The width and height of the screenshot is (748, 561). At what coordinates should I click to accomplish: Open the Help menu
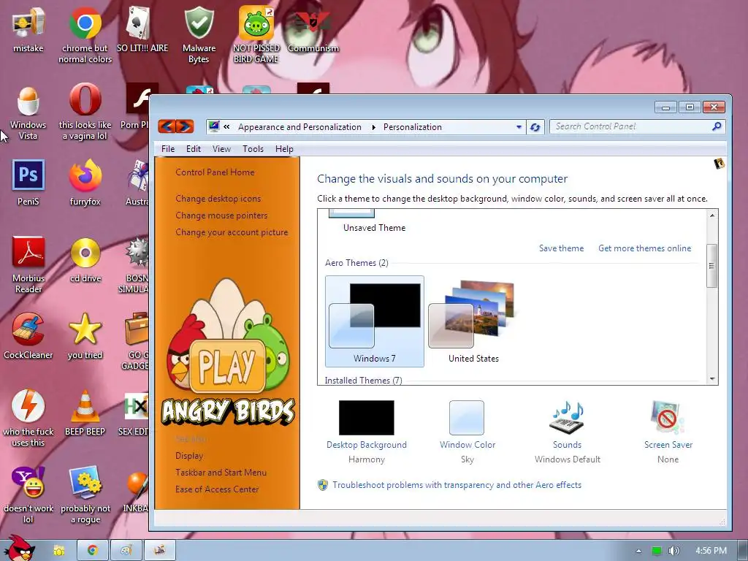[284, 149]
